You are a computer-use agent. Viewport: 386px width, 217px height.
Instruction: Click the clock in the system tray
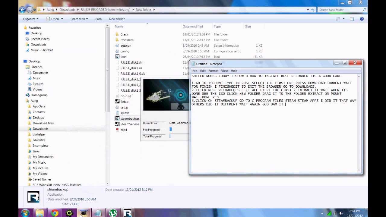click(355, 213)
